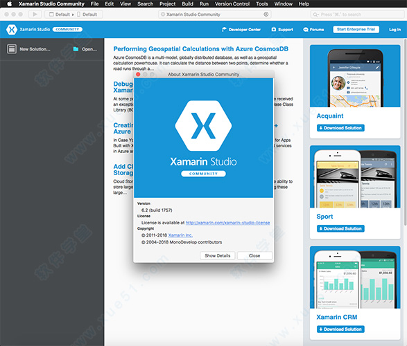The width and height of the screenshot is (407, 346).
Task: Open the Xamarin Inc. link
Action: [x=180, y=235]
